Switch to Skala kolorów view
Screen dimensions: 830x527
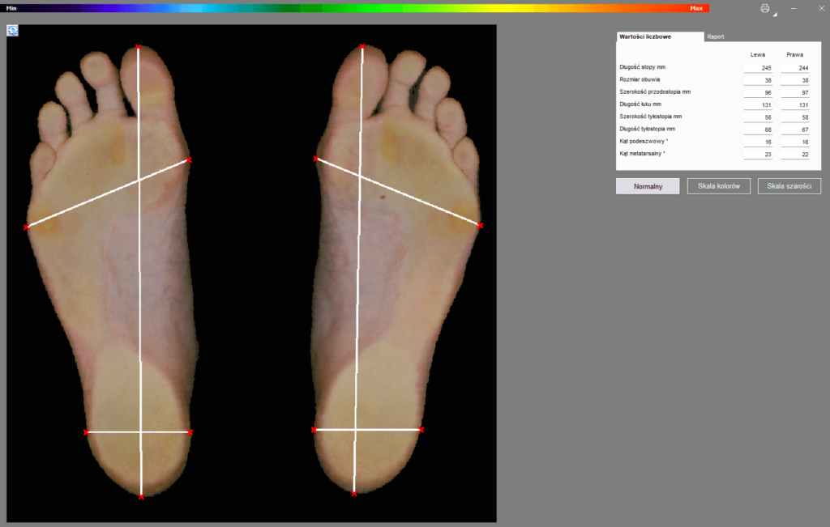(x=719, y=186)
